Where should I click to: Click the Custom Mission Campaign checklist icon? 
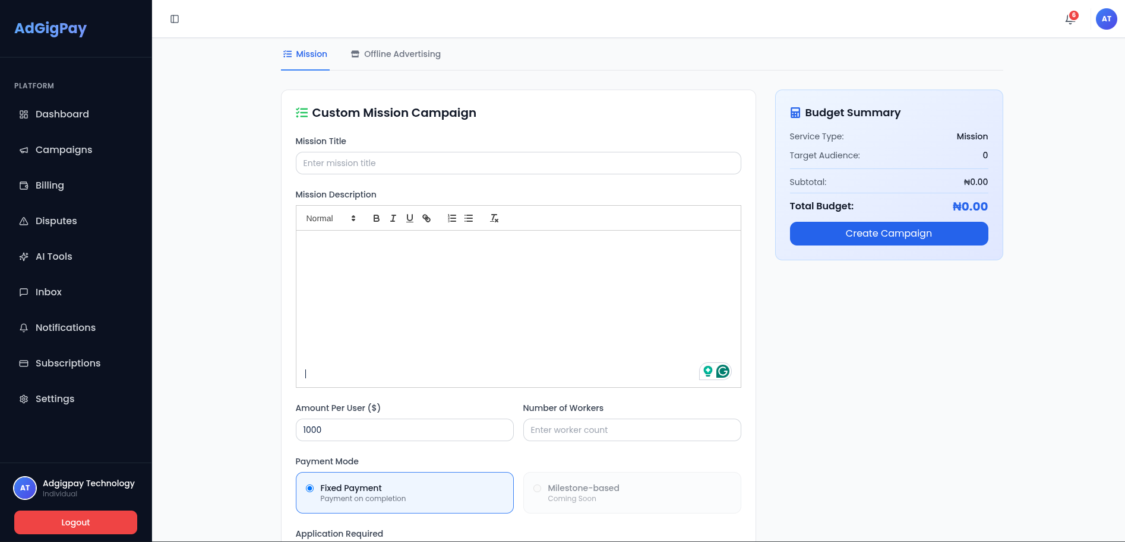302,113
